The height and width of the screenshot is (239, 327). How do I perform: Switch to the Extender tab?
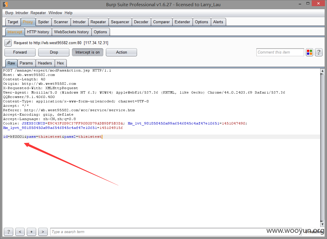(182, 22)
